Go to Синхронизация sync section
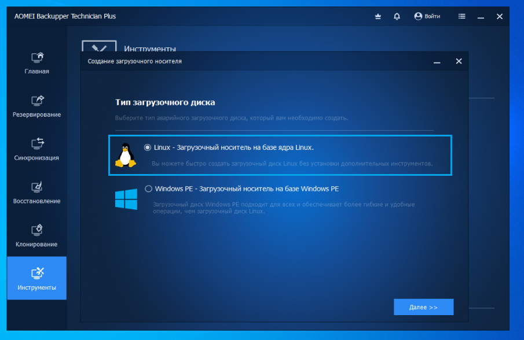This screenshot has height=340, width=524. click(36, 150)
